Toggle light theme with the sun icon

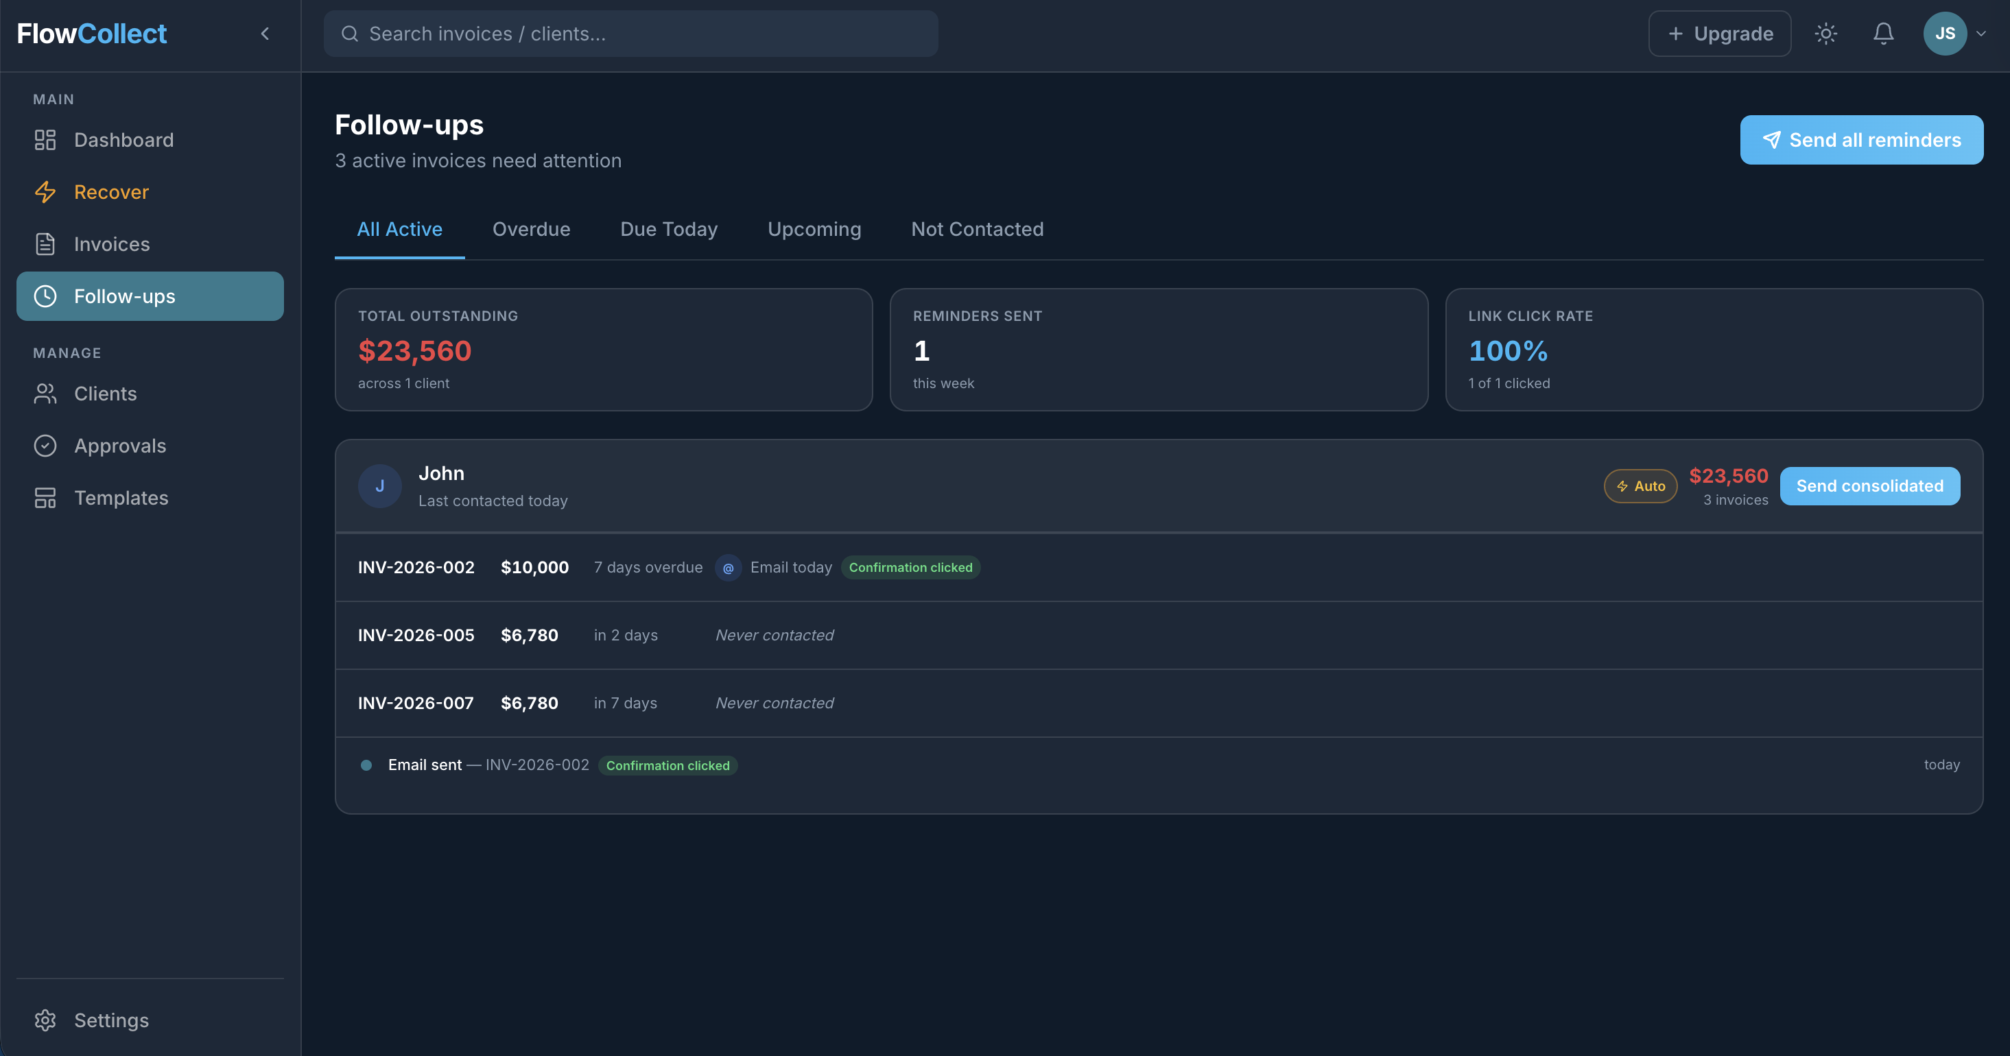(1826, 34)
